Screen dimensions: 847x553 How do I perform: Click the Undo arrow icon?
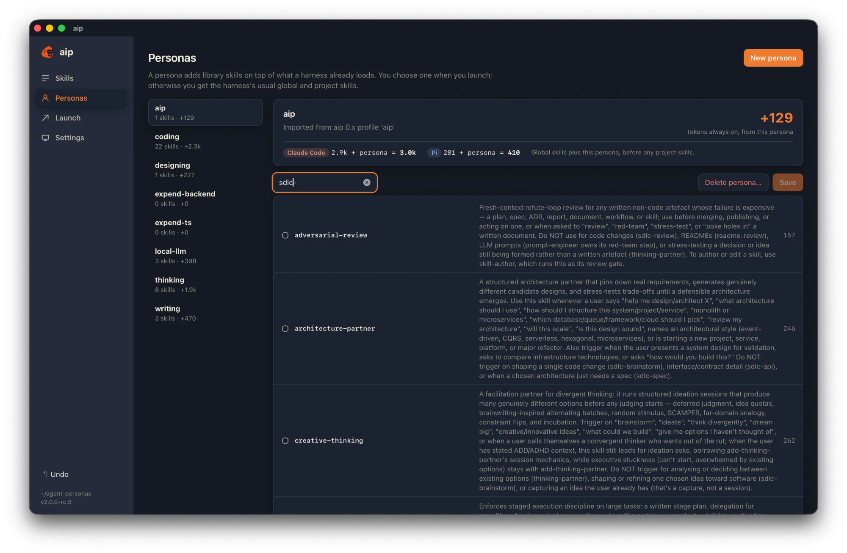tap(45, 474)
